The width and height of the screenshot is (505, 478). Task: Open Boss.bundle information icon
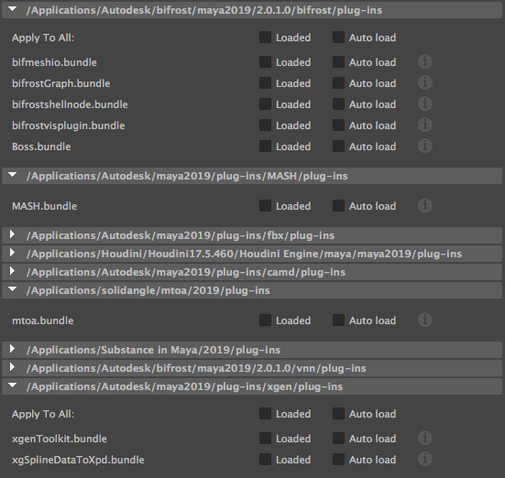tap(425, 147)
